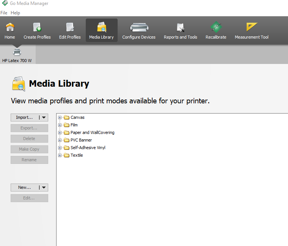Viewport: 288px width, 246px height.
Task: Click the Canvas folder icon
Action: coord(66,117)
